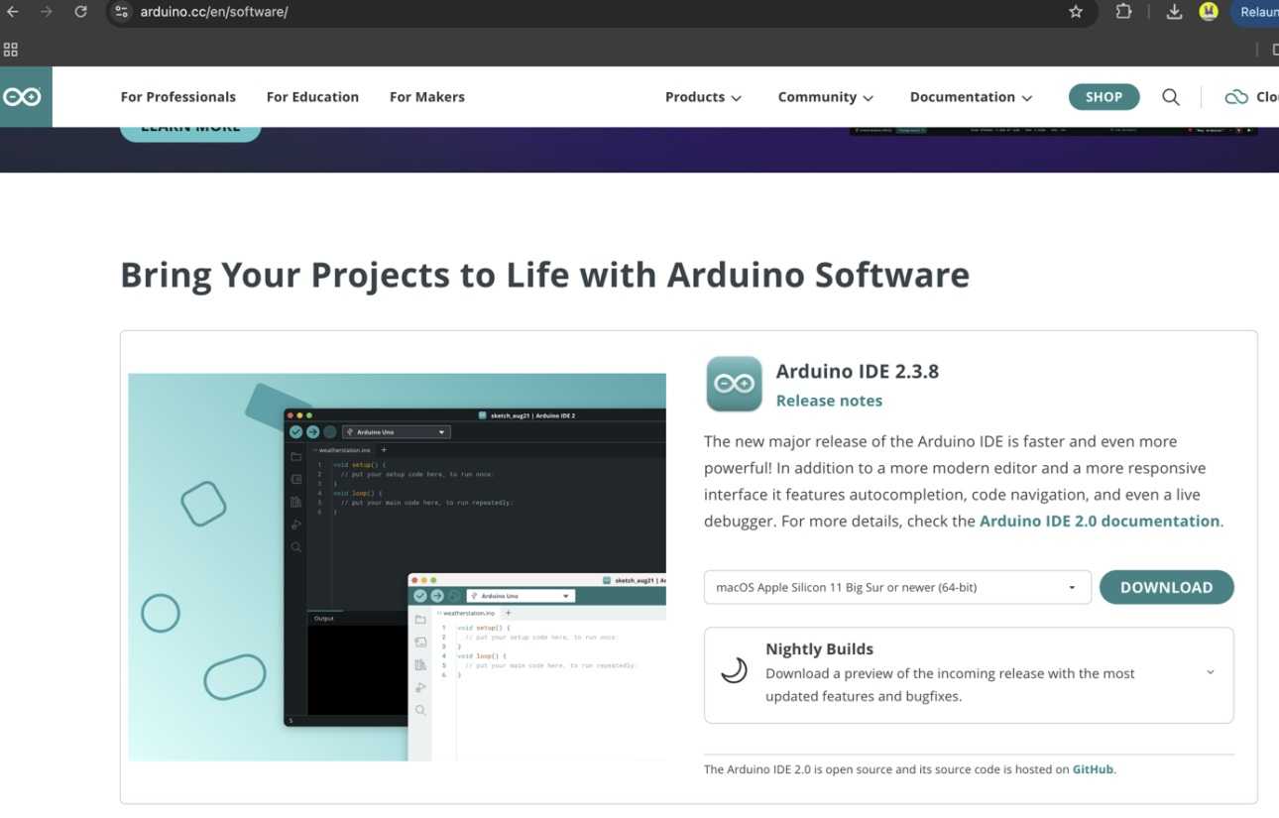Follow the GitHub link
1279x818 pixels.
coord(1093,769)
